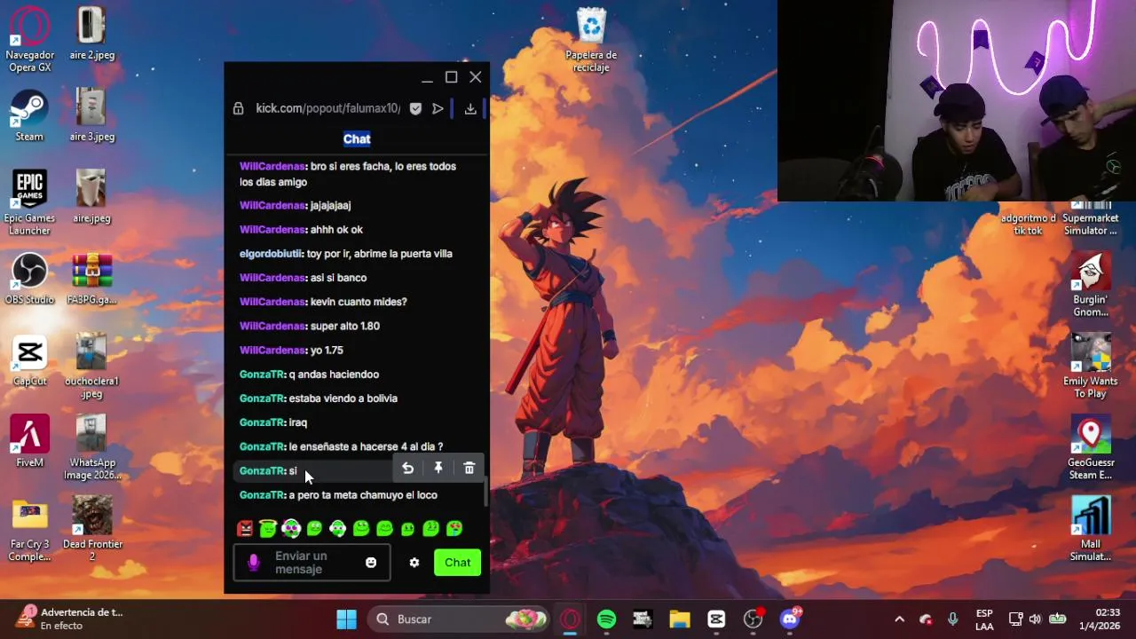1136x639 pixels.
Task: Reply to GonzaTR's "si" message
Action: pyautogui.click(x=407, y=469)
